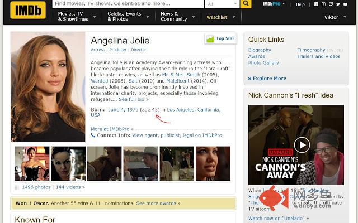
Task: Expand the Celebs, Events & Photos menu
Action: [128, 17]
